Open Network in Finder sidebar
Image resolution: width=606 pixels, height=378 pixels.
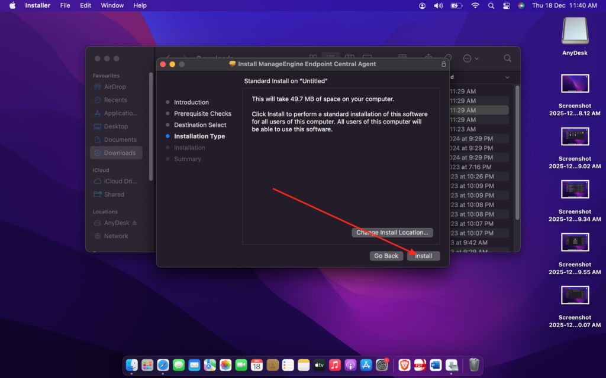click(x=116, y=236)
